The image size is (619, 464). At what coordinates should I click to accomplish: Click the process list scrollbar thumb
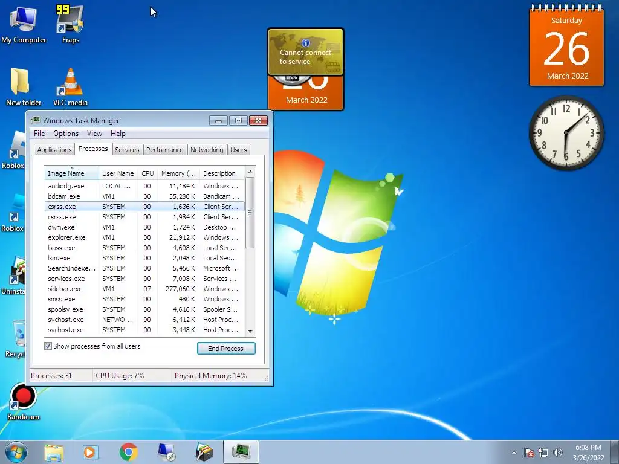250,213
